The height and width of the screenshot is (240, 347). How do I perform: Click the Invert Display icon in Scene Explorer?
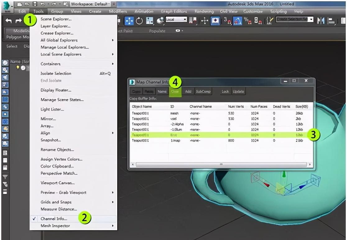[x=5, y=168]
